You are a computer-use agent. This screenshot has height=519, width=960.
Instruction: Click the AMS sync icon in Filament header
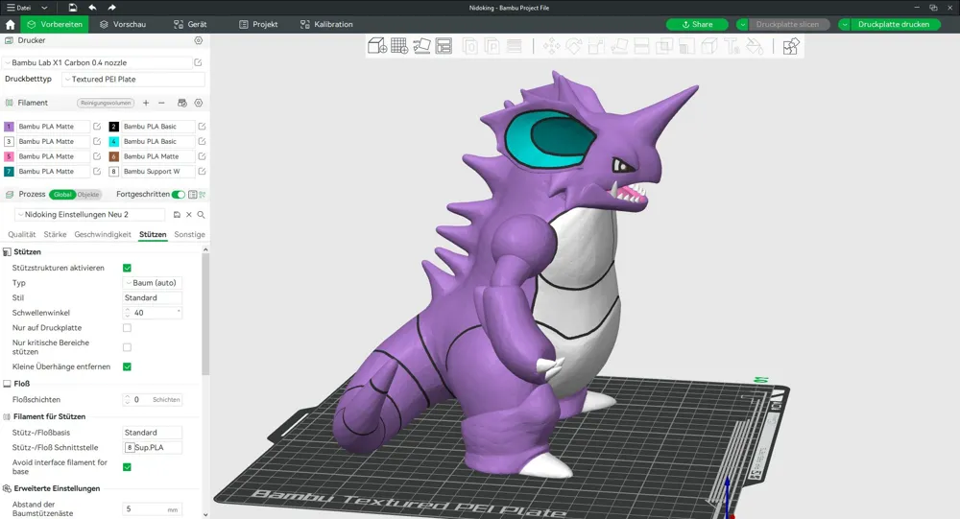point(181,103)
